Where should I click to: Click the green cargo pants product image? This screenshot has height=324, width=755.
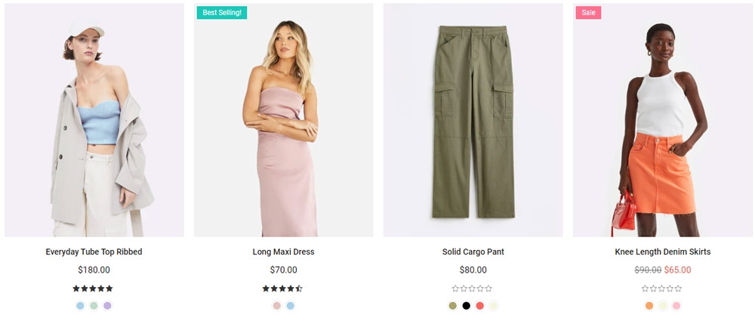473,121
